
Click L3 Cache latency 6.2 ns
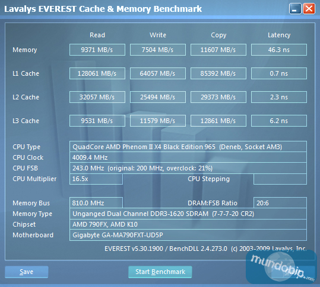click(x=279, y=121)
